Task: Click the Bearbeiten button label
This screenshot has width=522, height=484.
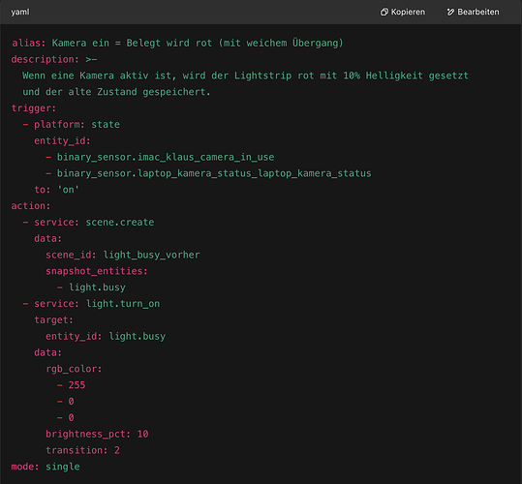Action: 478,12
